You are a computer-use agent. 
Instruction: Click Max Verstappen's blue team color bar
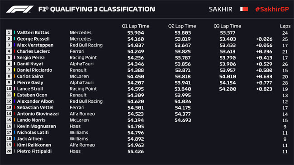point(14,45)
